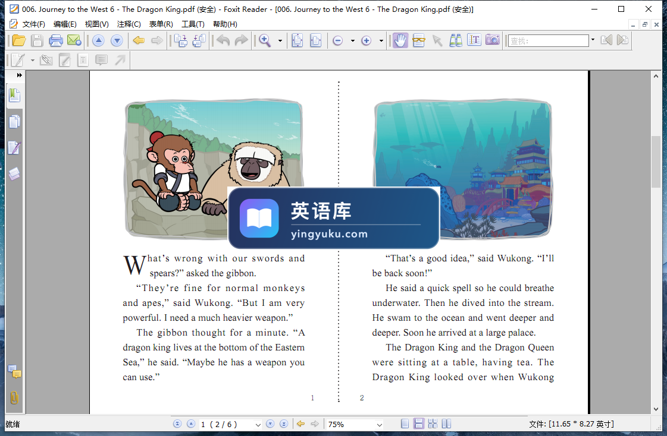Jump to last page in status bar
The image size is (667, 436).
(284, 424)
